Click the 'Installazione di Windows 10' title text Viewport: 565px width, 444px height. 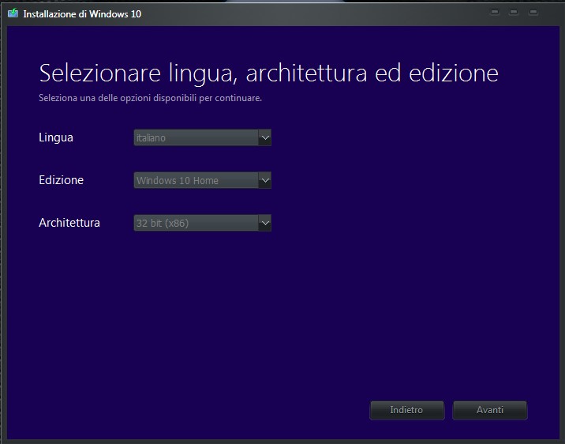pyautogui.click(x=82, y=14)
